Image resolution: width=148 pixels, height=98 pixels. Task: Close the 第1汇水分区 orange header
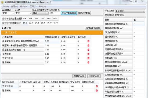[x=101, y=33]
